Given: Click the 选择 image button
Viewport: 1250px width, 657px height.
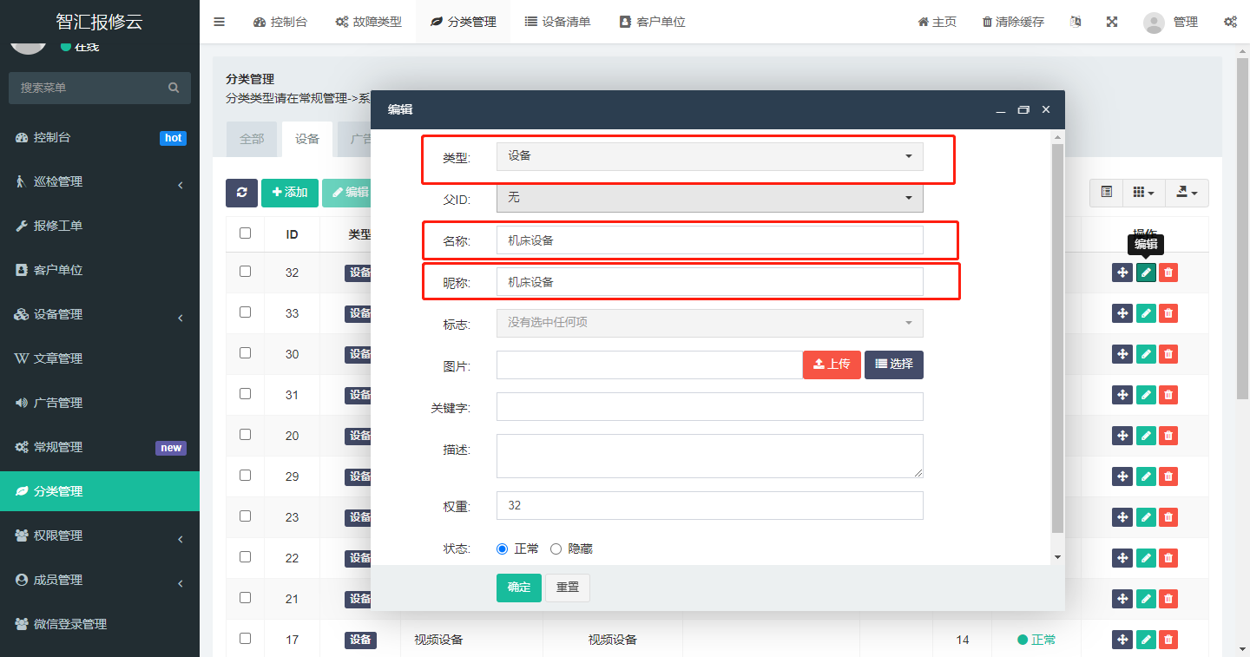Looking at the screenshot, I should [x=894, y=365].
